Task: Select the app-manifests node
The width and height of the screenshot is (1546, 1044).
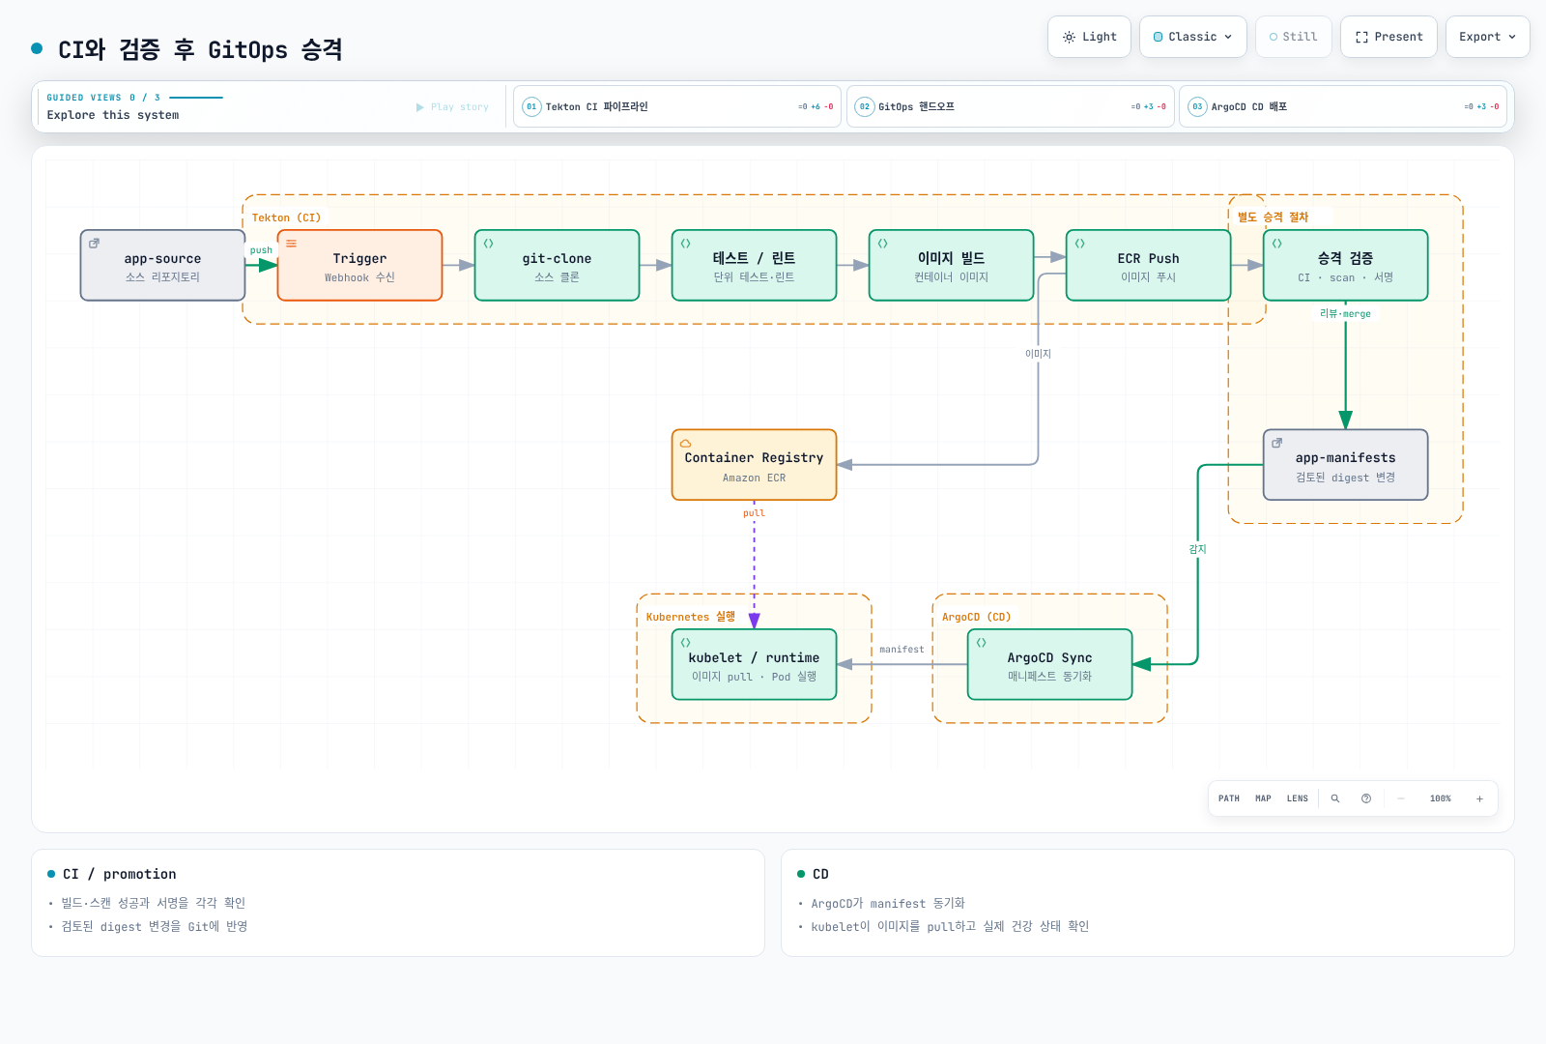Action: coord(1346,465)
